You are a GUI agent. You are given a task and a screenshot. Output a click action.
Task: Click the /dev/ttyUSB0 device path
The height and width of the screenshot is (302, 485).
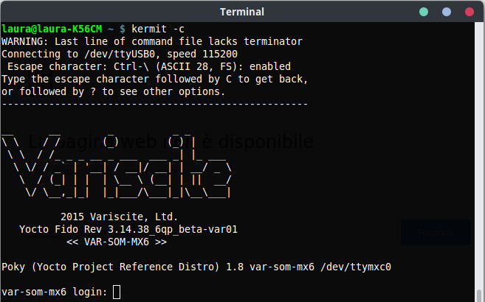(120, 54)
